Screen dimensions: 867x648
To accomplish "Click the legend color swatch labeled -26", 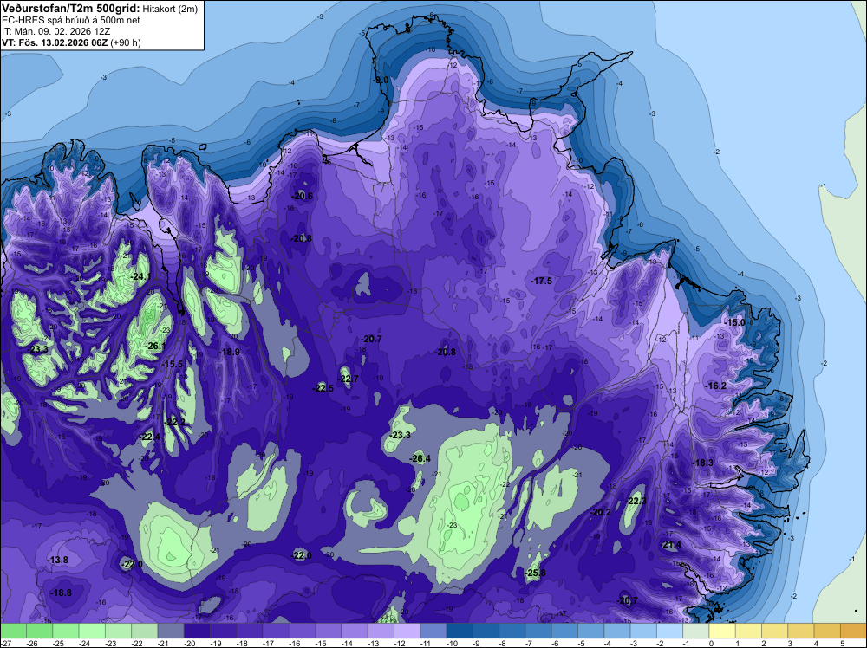I will point(39,631).
